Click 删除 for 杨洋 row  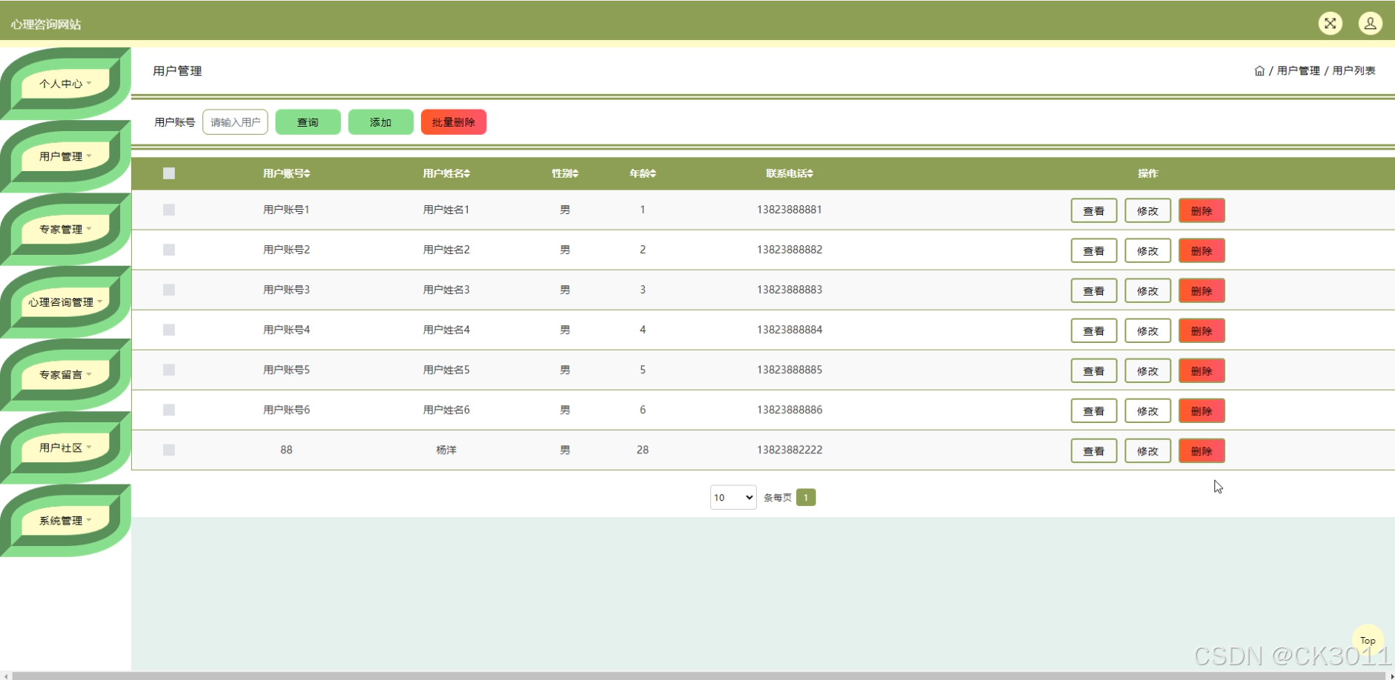[1202, 450]
